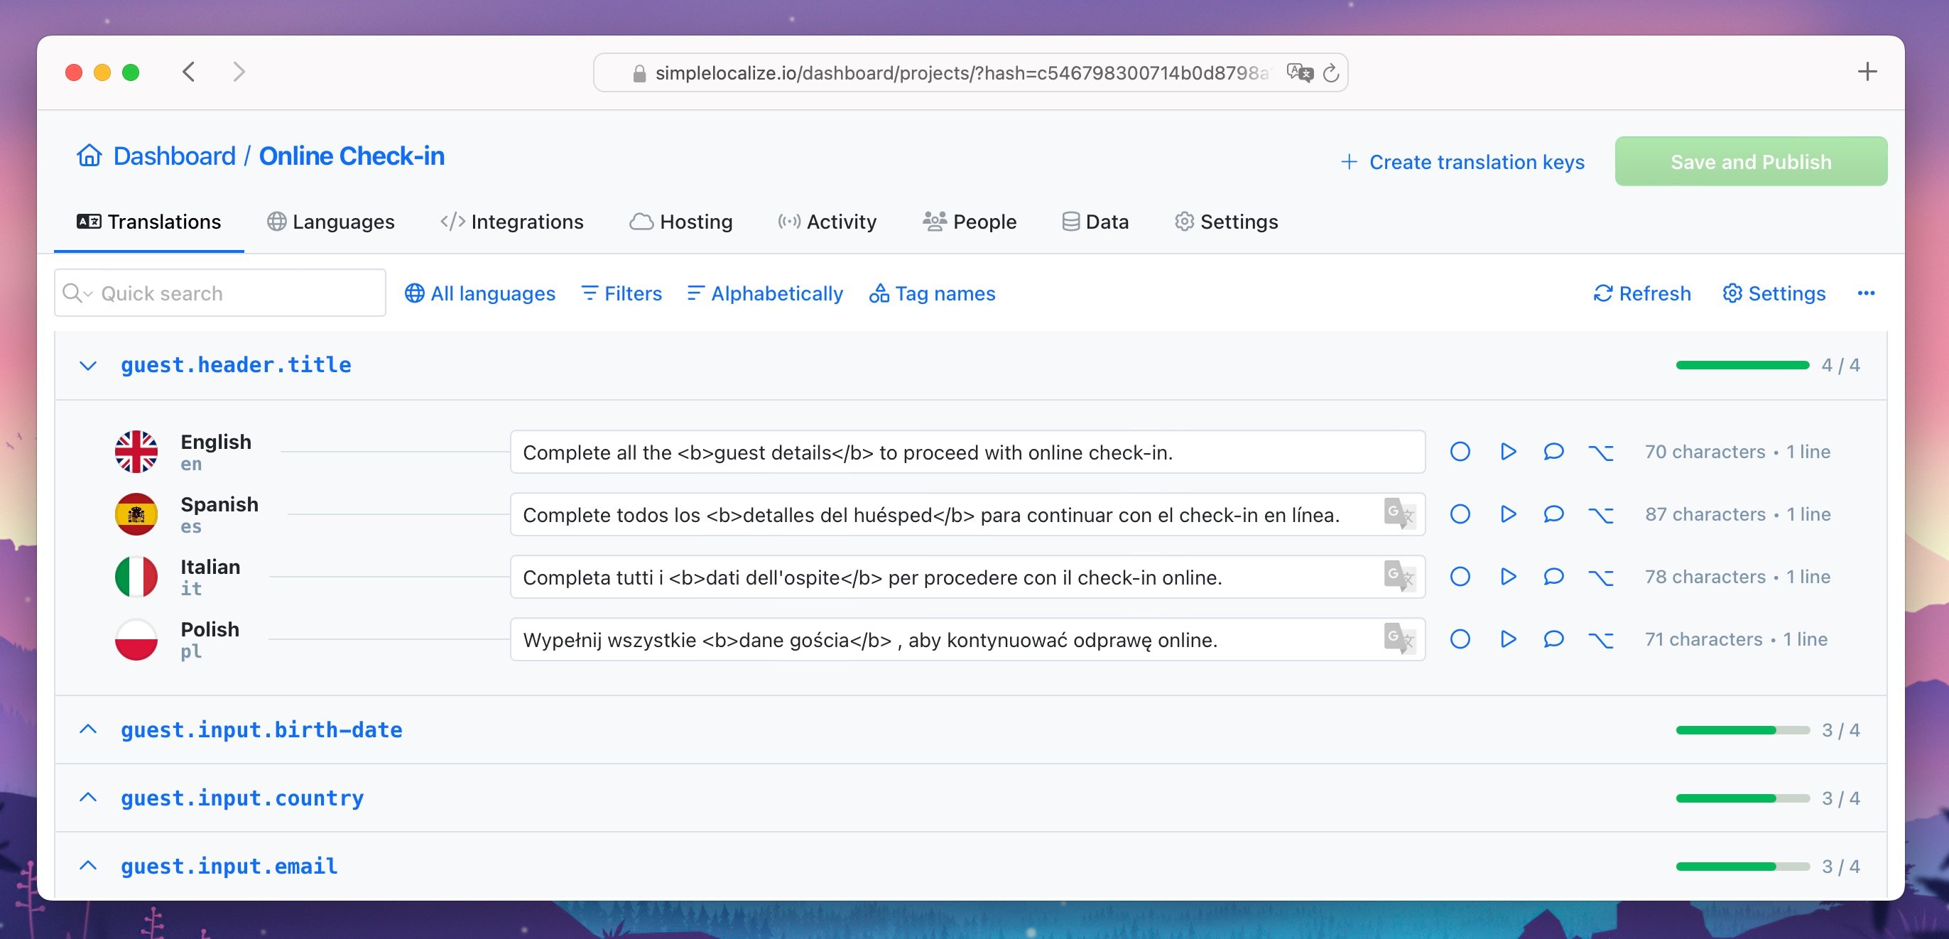Click the play icon on the Italian row
The width and height of the screenshot is (1949, 939).
point(1508,577)
